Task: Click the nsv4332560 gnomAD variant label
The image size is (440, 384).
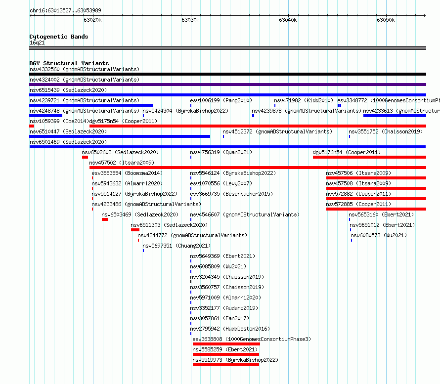Action: 85,69
